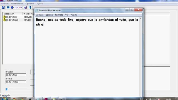Open Ayuda menu in Netbios Scan window

coord(39,4)
